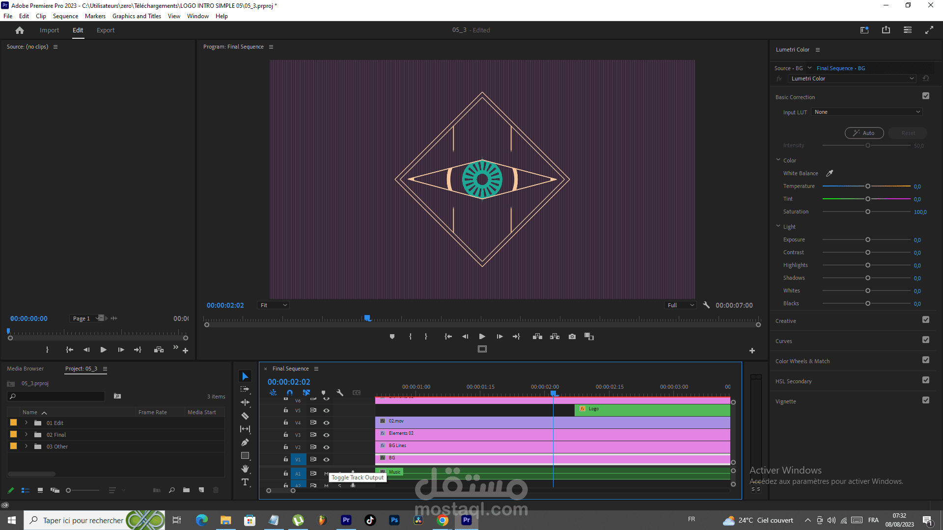Adjust the Saturation slider handle
Viewport: 943px width, 530px height.
pos(868,212)
